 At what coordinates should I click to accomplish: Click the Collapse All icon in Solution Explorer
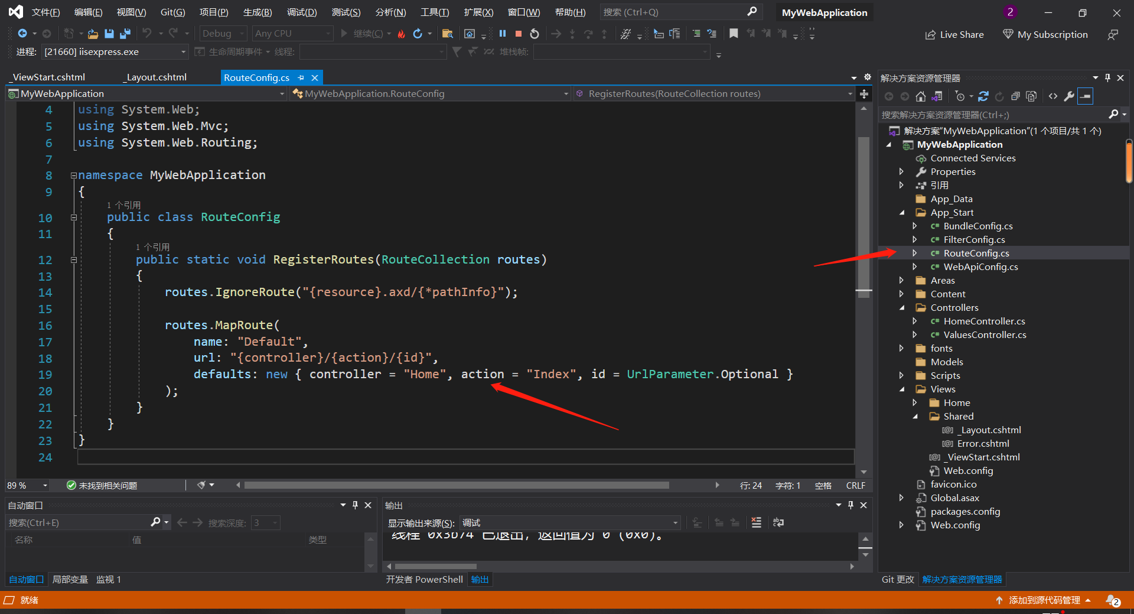coord(1016,96)
